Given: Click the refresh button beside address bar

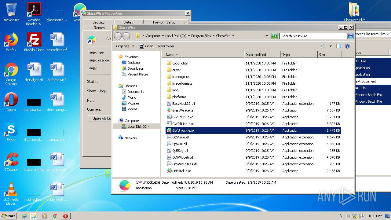Looking at the screenshot, I should click(274, 36).
